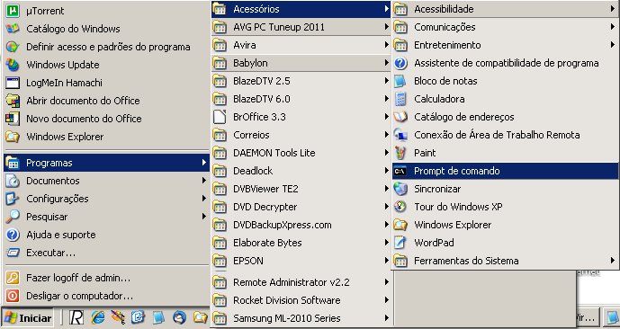Select Desligar o computador...
The height and width of the screenshot is (329, 620).
coord(106,296)
